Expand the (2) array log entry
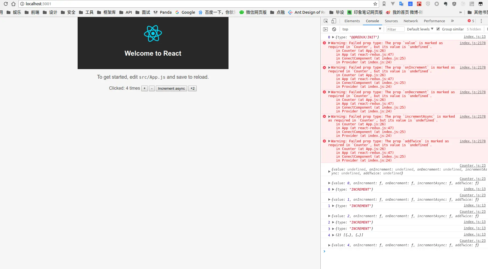The image size is (488, 269). [x=333, y=235]
